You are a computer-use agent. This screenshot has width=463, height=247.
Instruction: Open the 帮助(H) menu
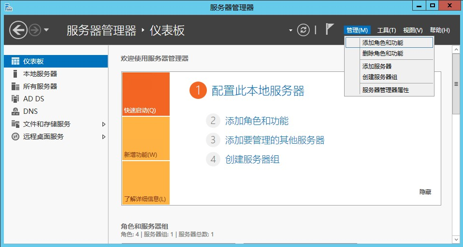(440, 30)
